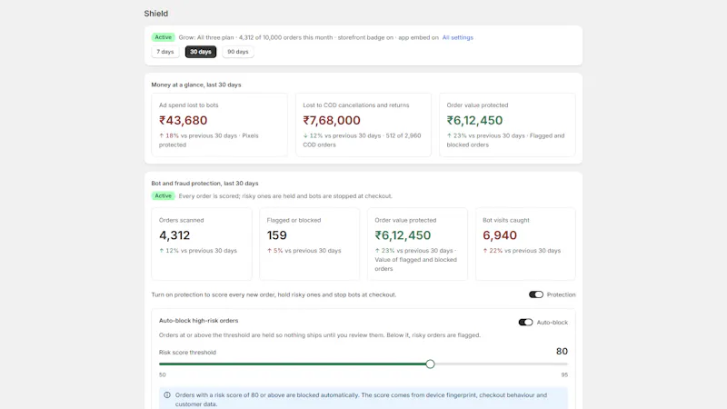The image size is (727, 409).
Task: Click the down arrow beside 12% COD change
Action: [x=305, y=135]
